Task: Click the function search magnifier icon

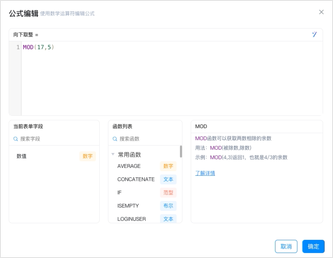Action: click(115, 139)
